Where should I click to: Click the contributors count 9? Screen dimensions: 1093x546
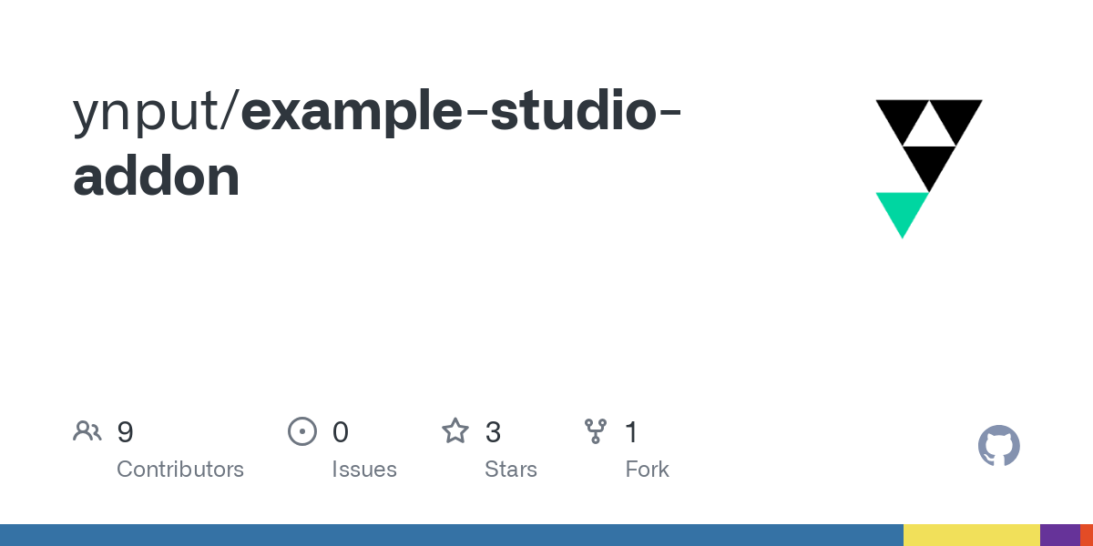pyautogui.click(x=126, y=431)
